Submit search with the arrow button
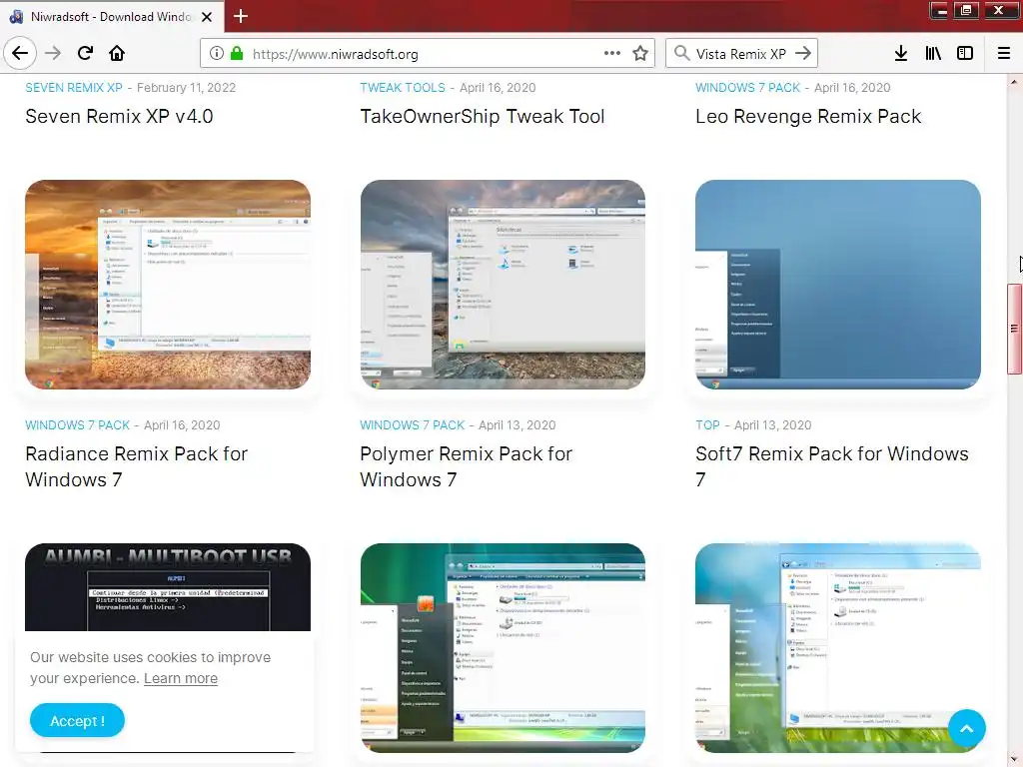 pyautogui.click(x=803, y=54)
